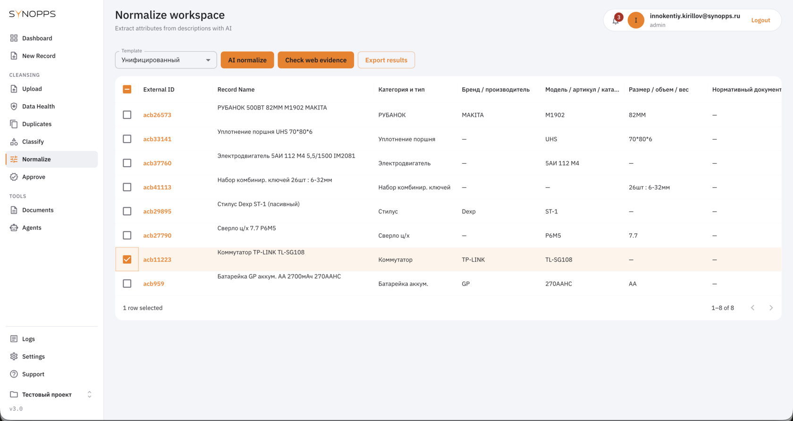This screenshot has width=793, height=421.
Task: Click the orange user avatar icon
Action: (636, 20)
